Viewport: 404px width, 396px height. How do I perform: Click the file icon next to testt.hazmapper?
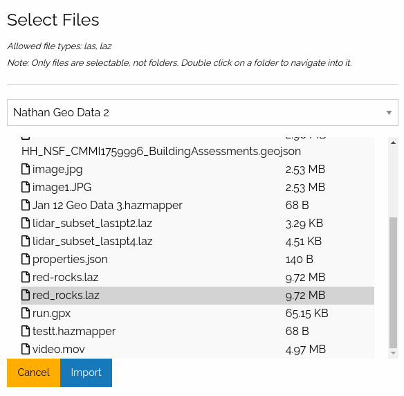point(25,331)
